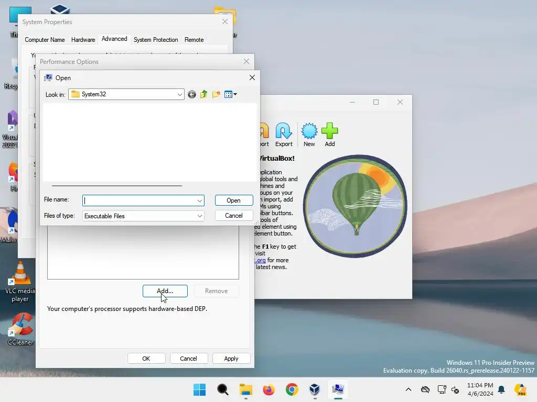Expand the File name dropdown arrow
The height and width of the screenshot is (402, 537).
click(x=200, y=200)
